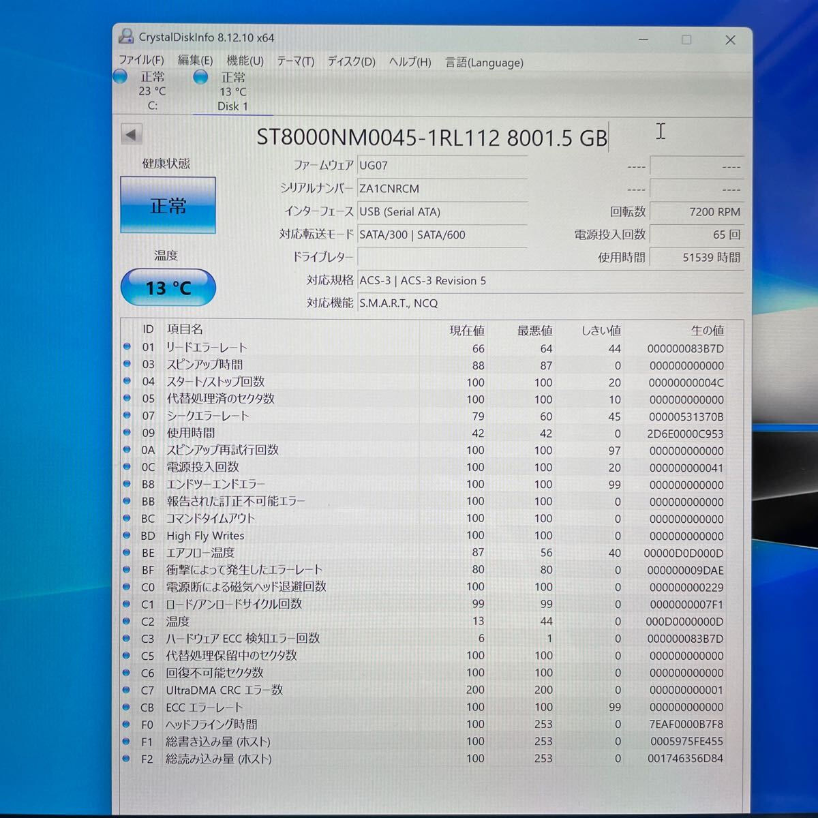The height and width of the screenshot is (818, 818).
Task: Open the ディスク(D) menu
Action: coord(351,62)
